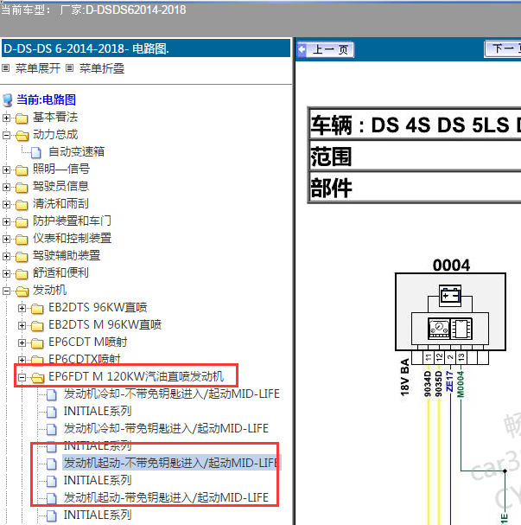Open 发动机起动-带免钥匙进入/起动MID-LIFE diagram

[x=166, y=497]
